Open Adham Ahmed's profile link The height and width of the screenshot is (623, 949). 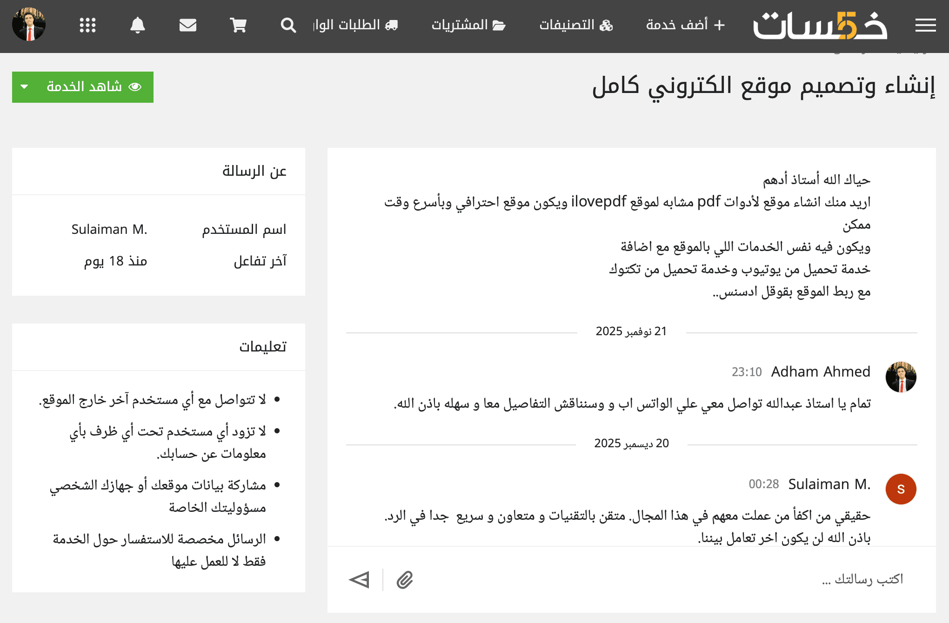(820, 372)
